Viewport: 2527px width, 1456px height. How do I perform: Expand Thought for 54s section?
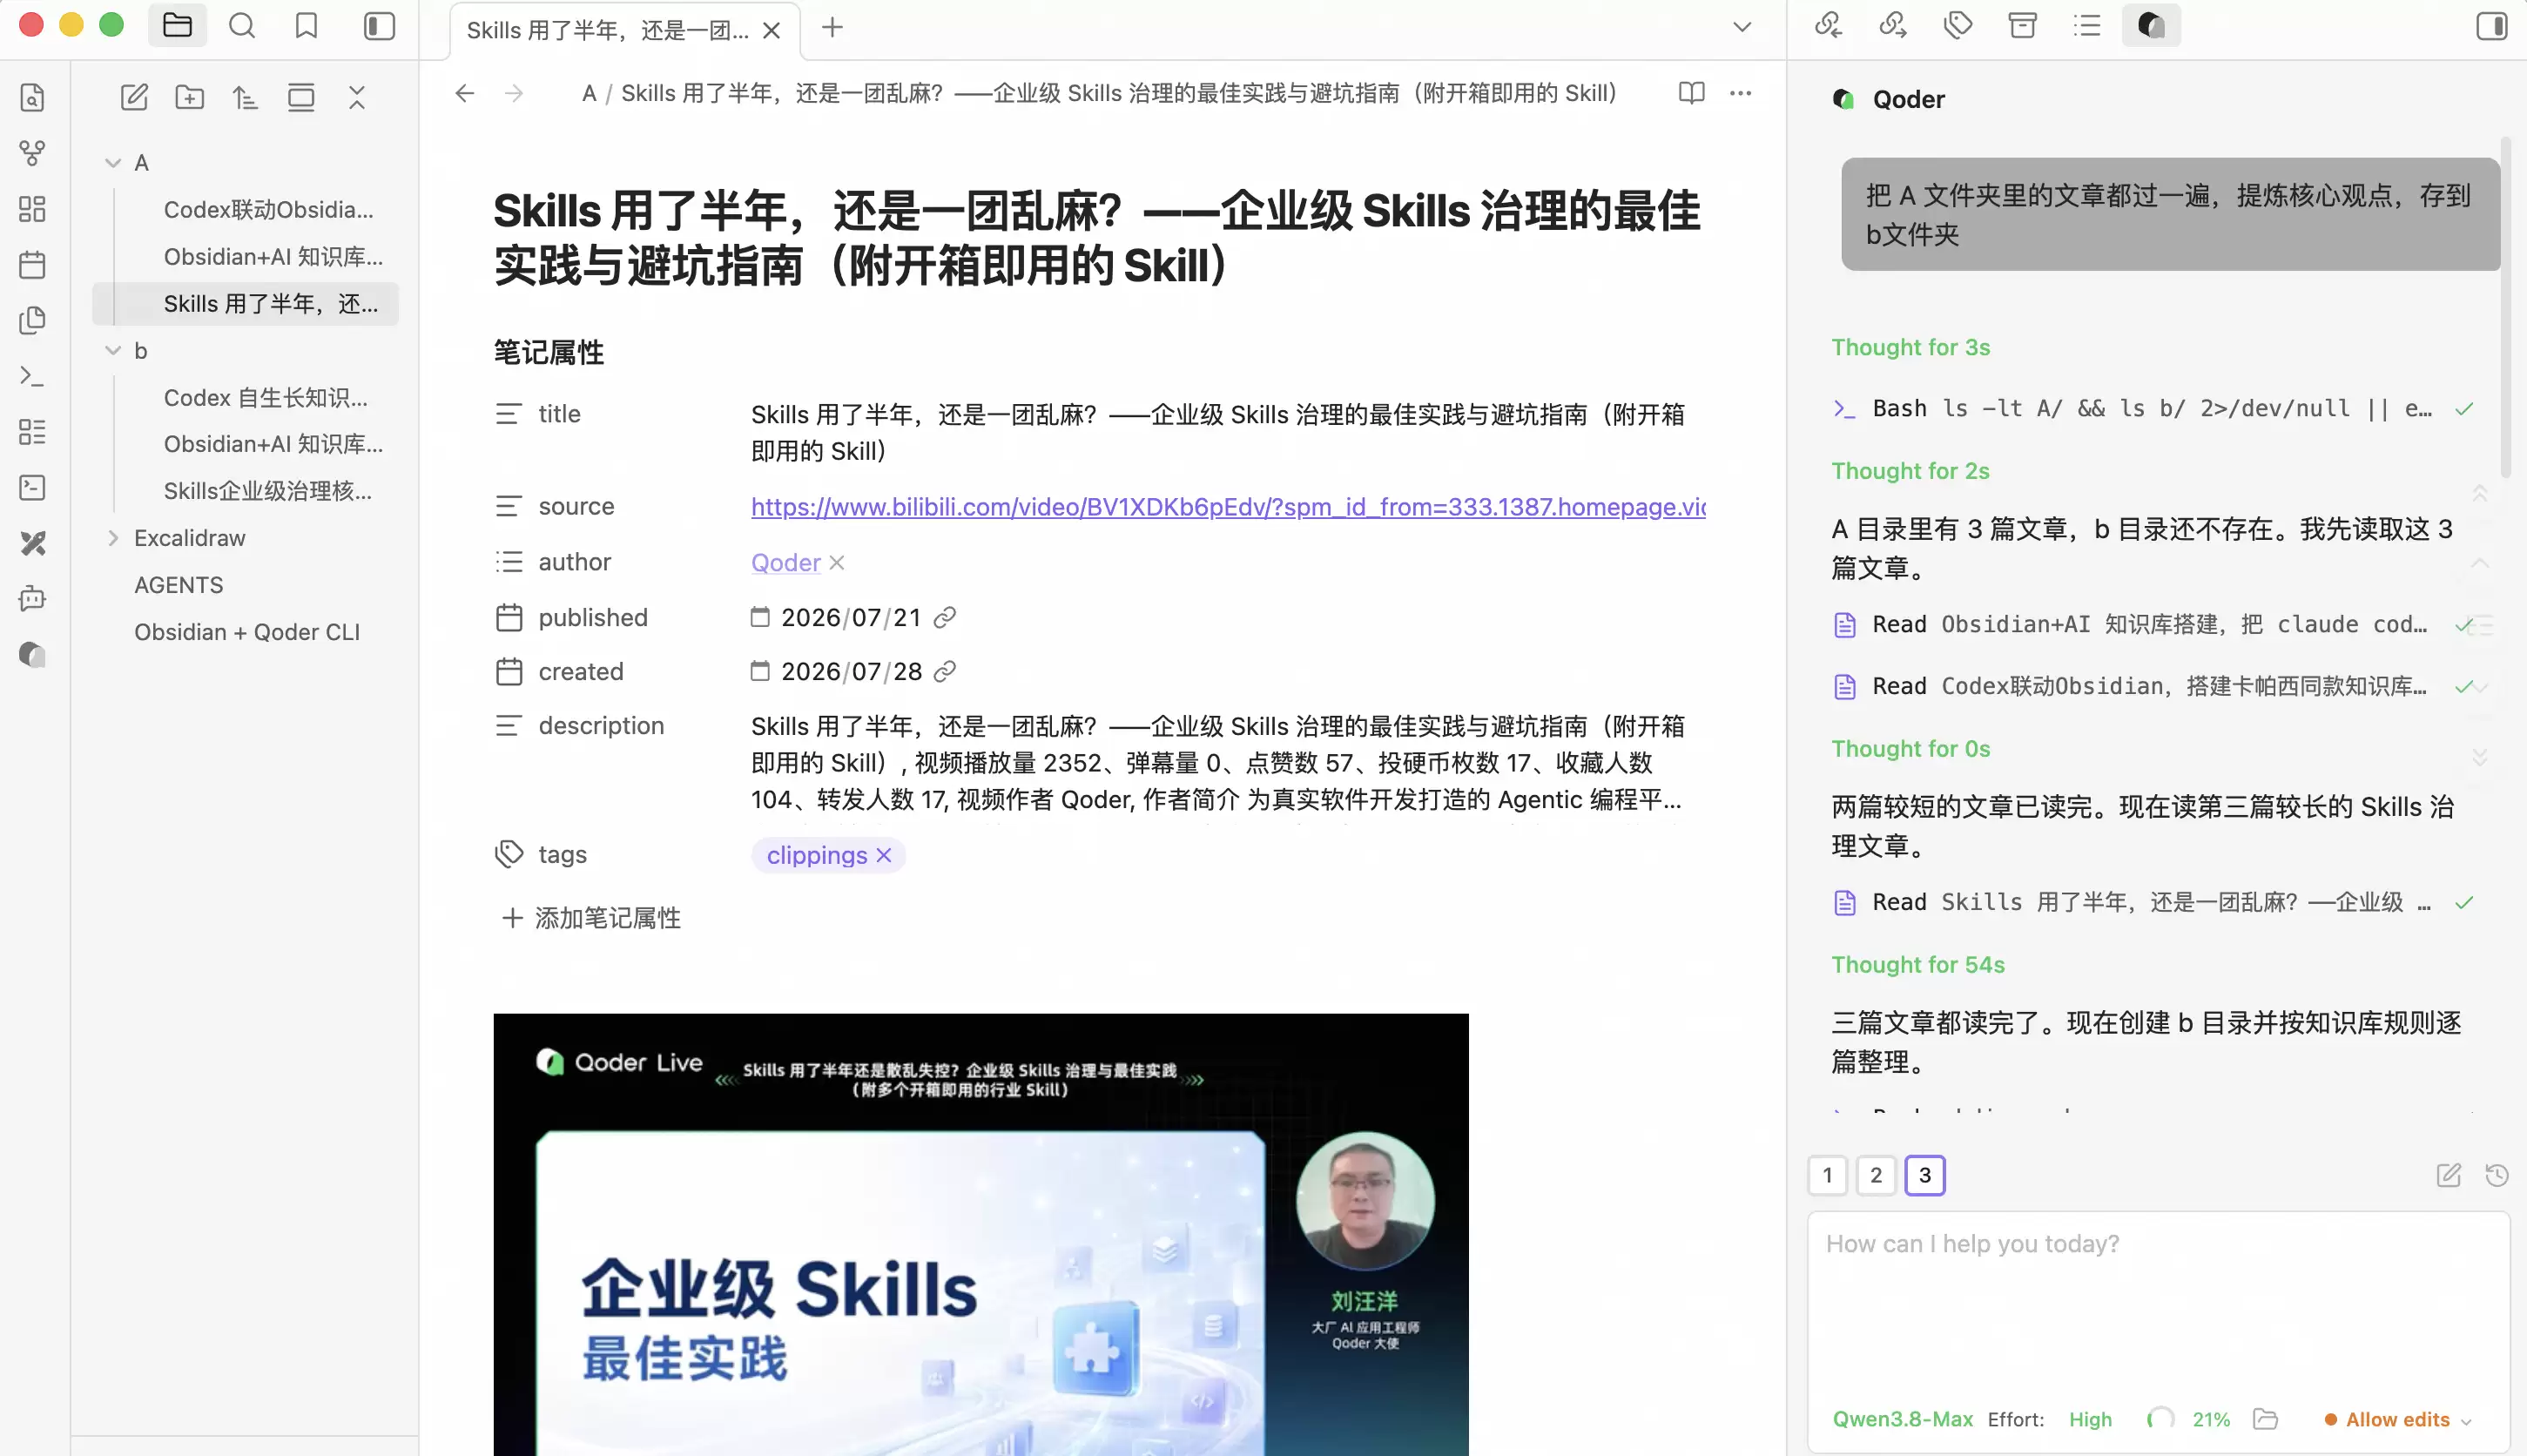coord(1918,965)
